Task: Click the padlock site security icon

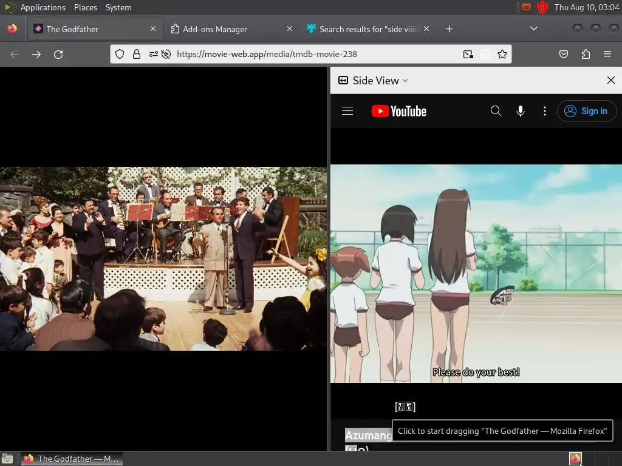Action: click(137, 54)
